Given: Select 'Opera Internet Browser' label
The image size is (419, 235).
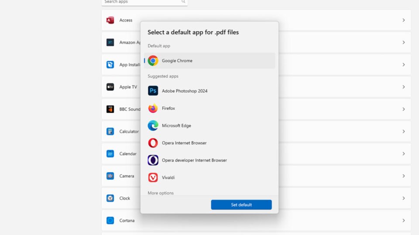Looking at the screenshot, I should pyautogui.click(x=184, y=143).
